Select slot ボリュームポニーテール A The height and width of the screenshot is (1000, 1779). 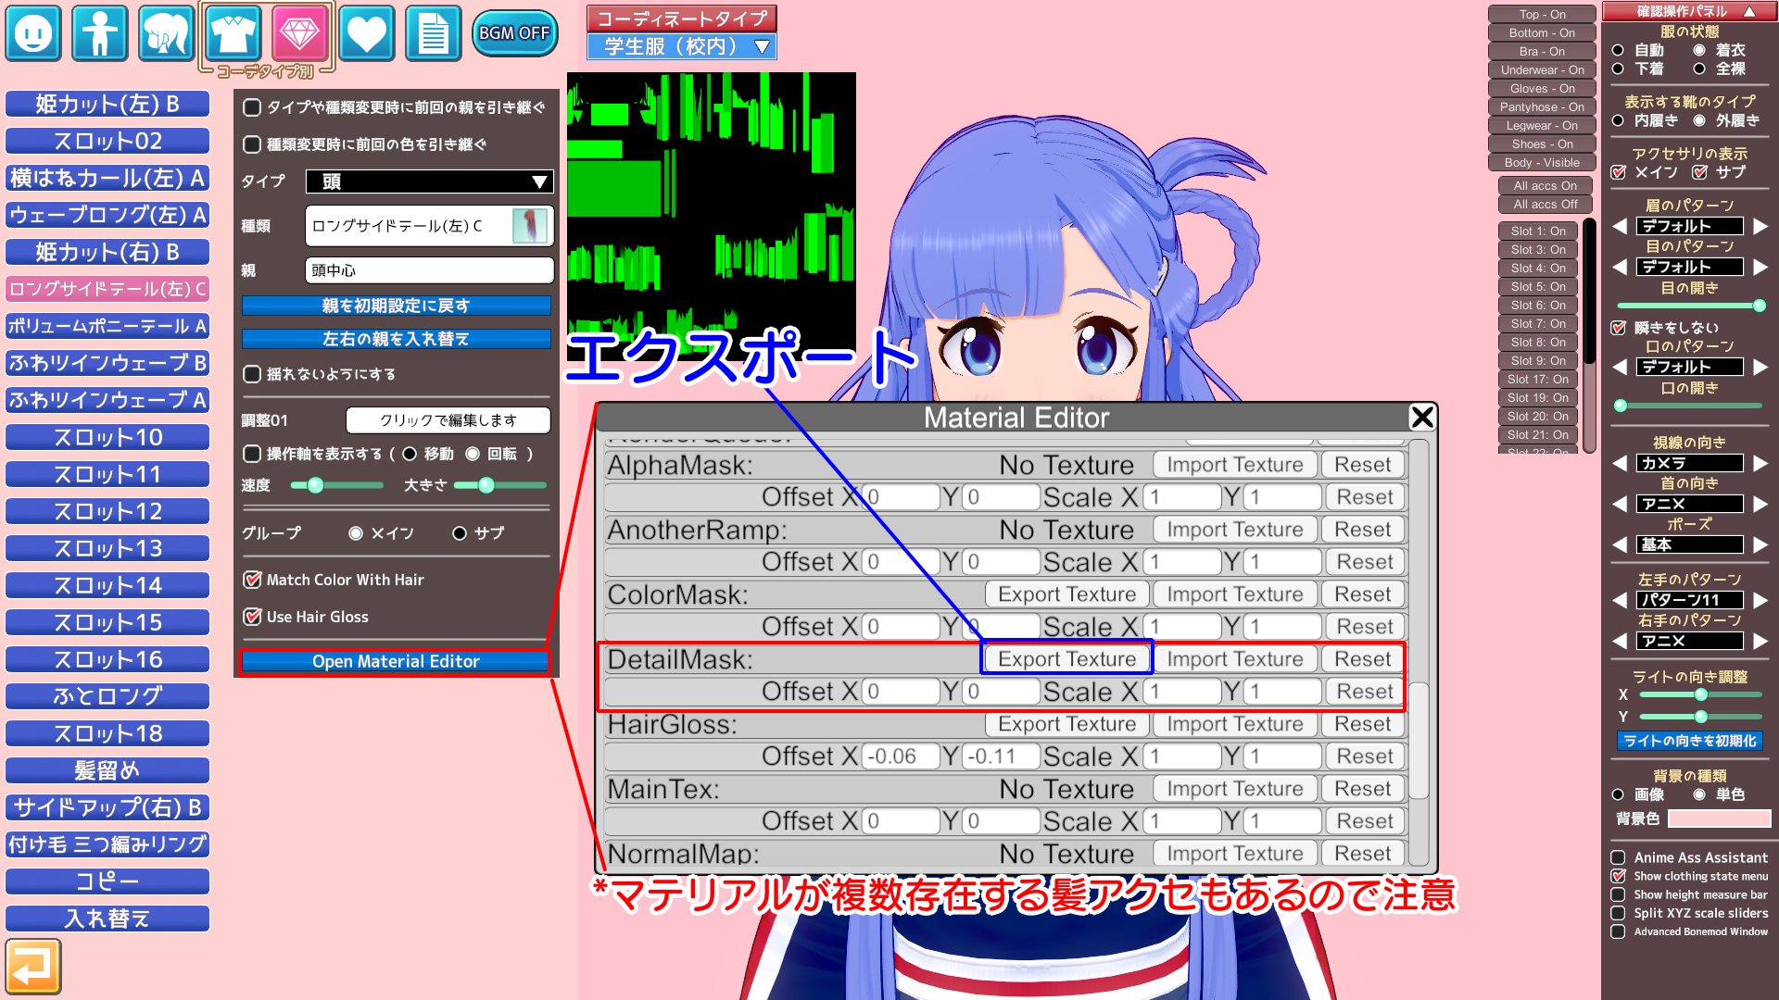tap(107, 326)
